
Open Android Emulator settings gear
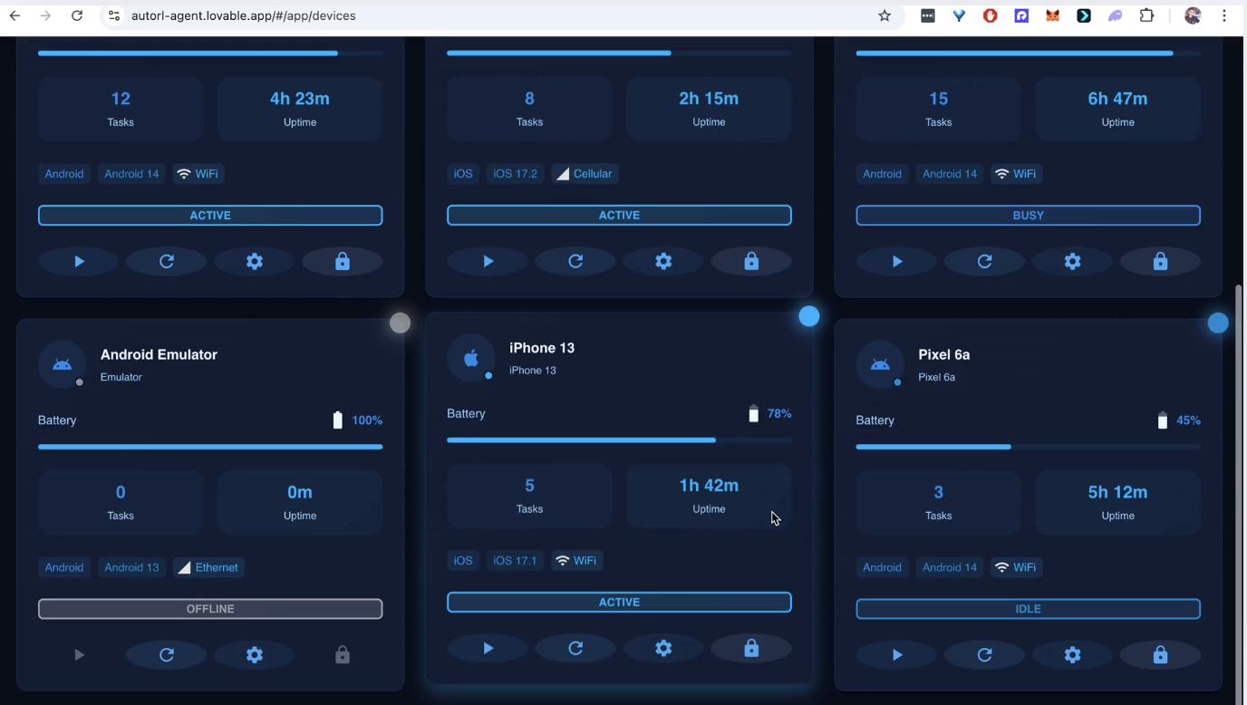click(255, 654)
